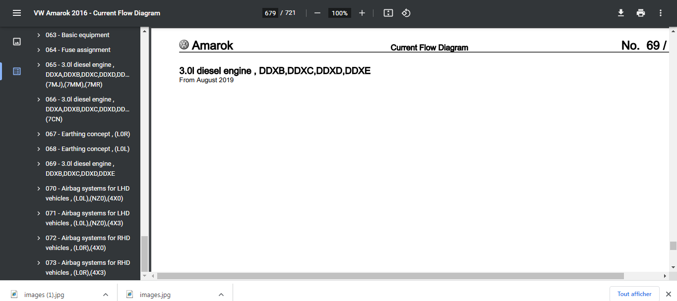Zoom out with the minus button
677x301 pixels.
[317, 13]
